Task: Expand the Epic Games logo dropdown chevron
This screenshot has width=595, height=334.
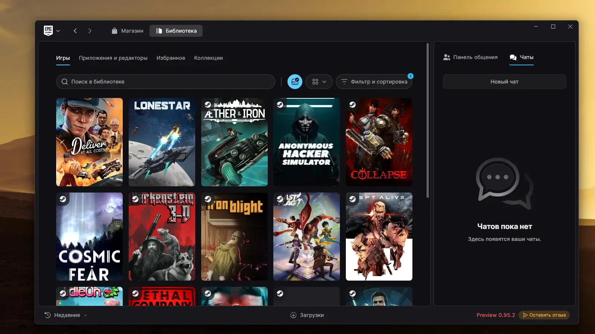Action: pos(58,31)
